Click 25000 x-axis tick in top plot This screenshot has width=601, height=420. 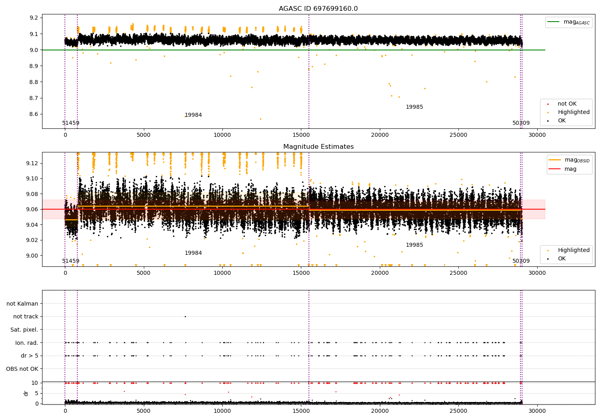click(x=458, y=135)
